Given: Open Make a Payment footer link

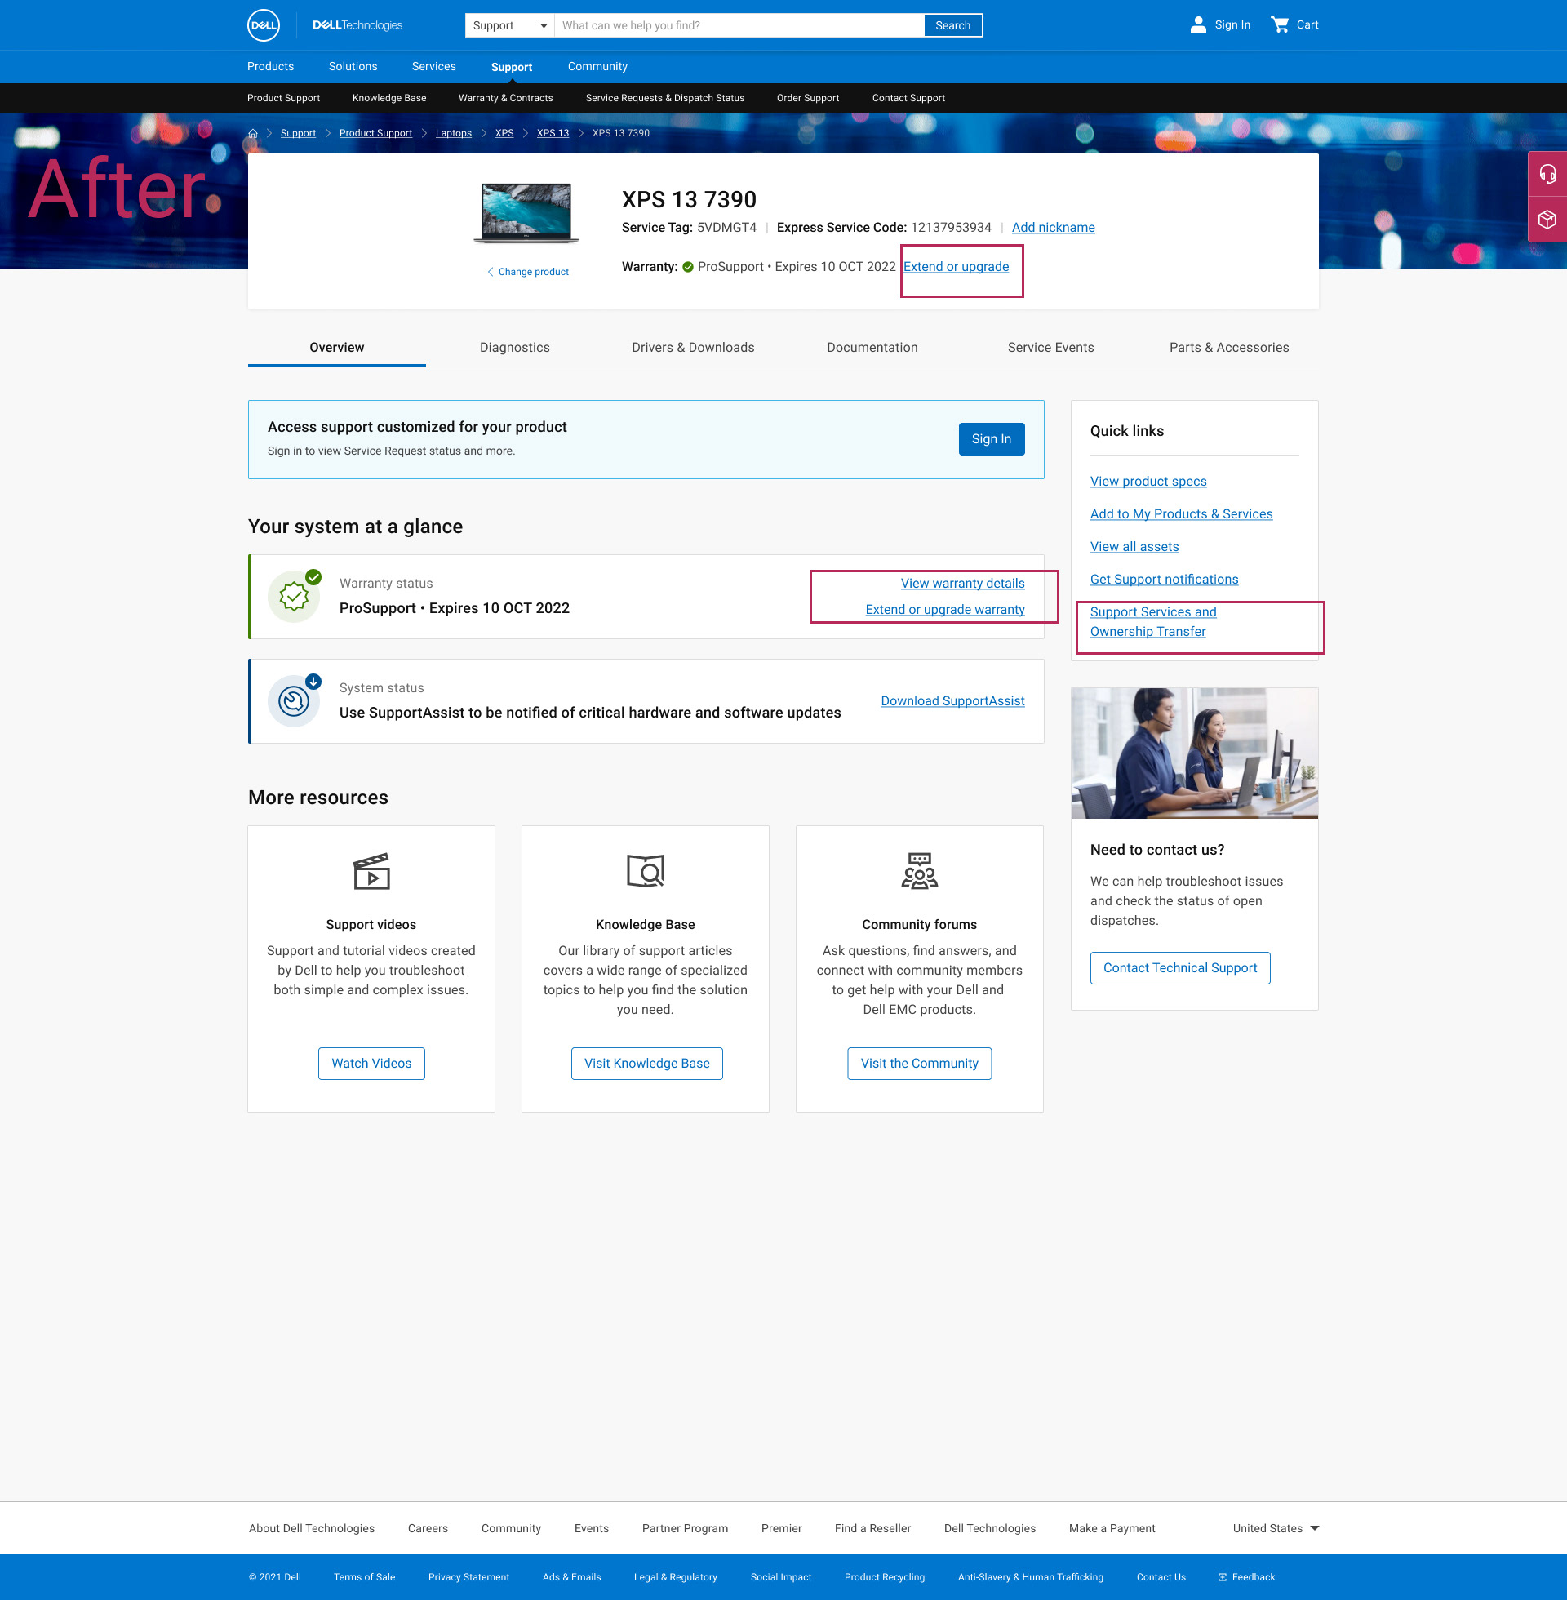Looking at the screenshot, I should pyautogui.click(x=1112, y=1528).
